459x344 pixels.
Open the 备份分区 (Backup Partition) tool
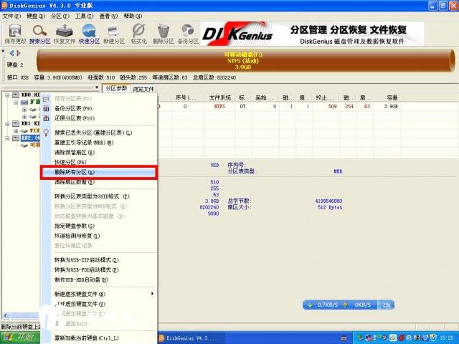[x=189, y=34]
